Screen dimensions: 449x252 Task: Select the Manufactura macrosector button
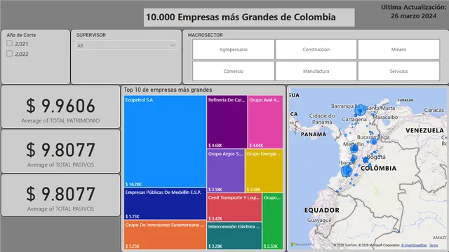[x=316, y=71]
